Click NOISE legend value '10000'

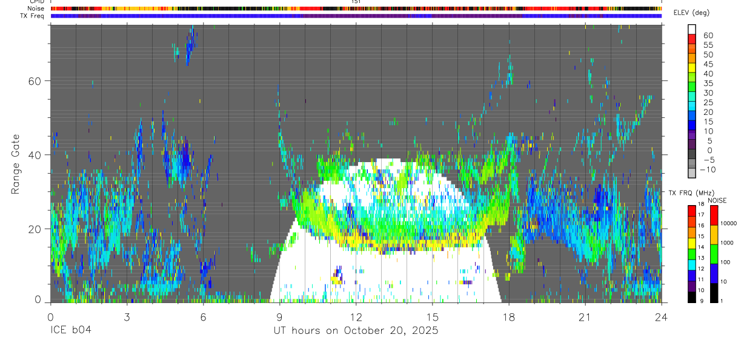[x=729, y=223]
